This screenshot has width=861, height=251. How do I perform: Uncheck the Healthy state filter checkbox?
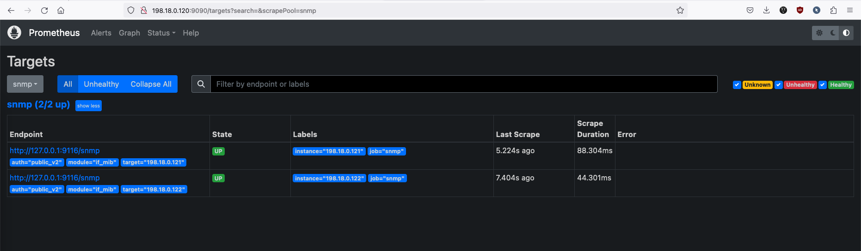coord(823,85)
